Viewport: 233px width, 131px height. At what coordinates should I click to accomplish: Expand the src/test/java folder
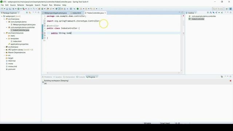coord(4,47)
